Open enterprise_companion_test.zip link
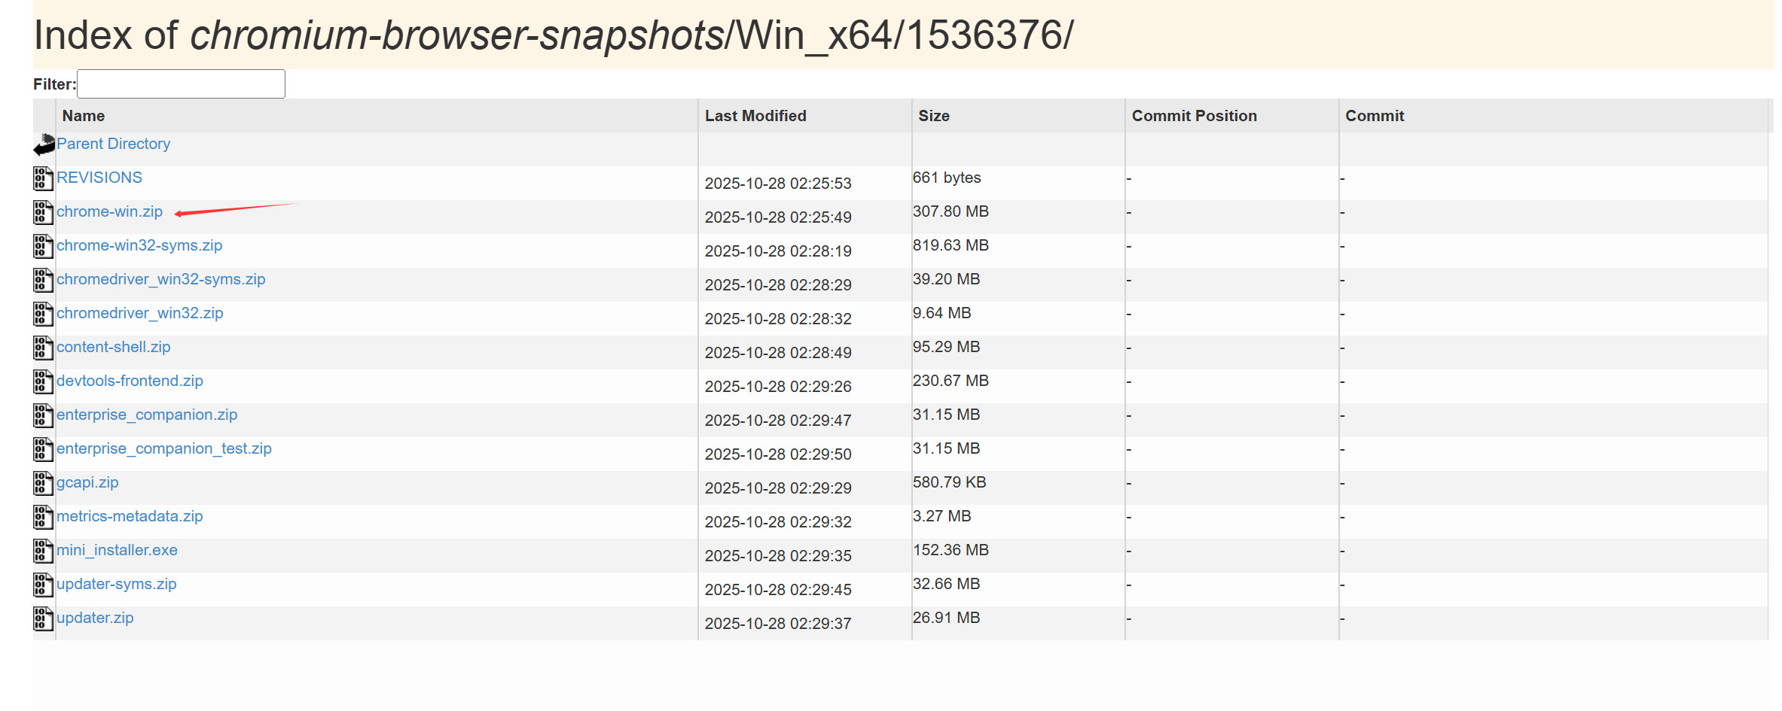The height and width of the screenshot is (711, 1782). click(163, 448)
